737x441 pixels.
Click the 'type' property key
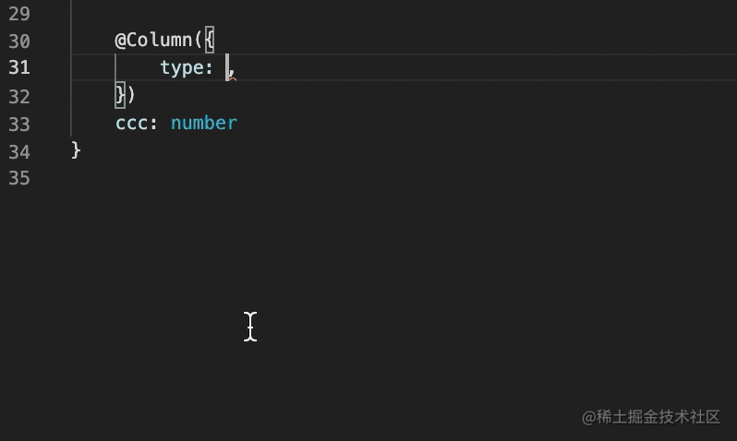point(181,67)
